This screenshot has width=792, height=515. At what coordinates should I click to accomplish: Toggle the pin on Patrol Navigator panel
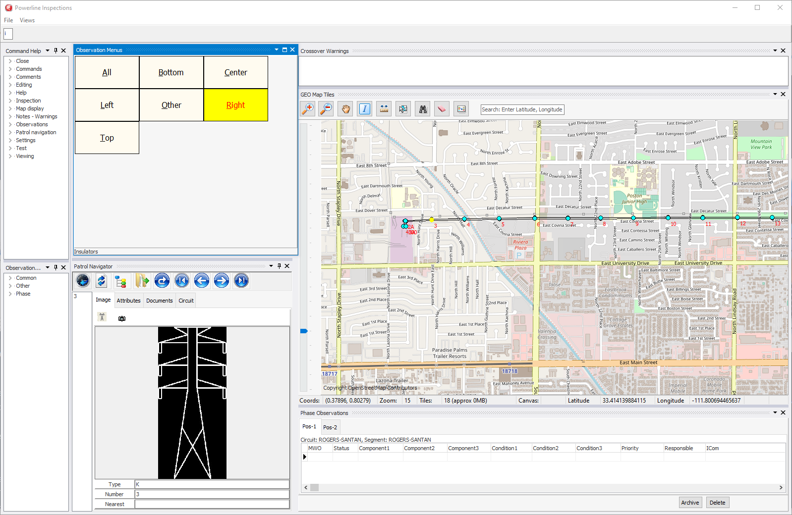[279, 266]
